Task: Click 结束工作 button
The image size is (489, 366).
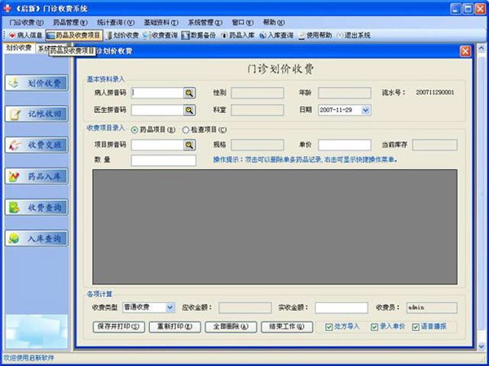Action: coord(287,327)
